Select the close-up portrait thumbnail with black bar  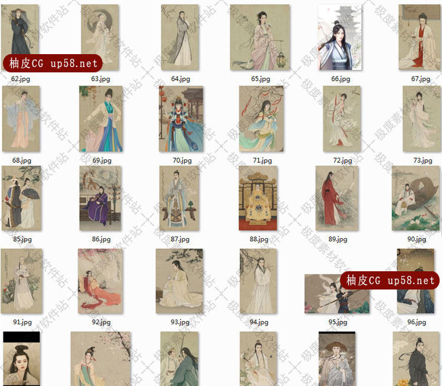21,359
